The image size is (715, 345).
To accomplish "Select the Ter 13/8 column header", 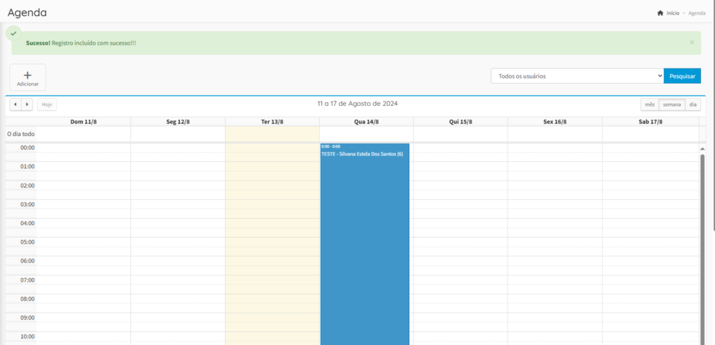I will click(272, 121).
